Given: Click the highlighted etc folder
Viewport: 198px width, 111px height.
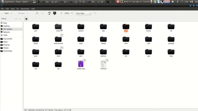Looking at the screenshot, I should [x=126, y=27].
